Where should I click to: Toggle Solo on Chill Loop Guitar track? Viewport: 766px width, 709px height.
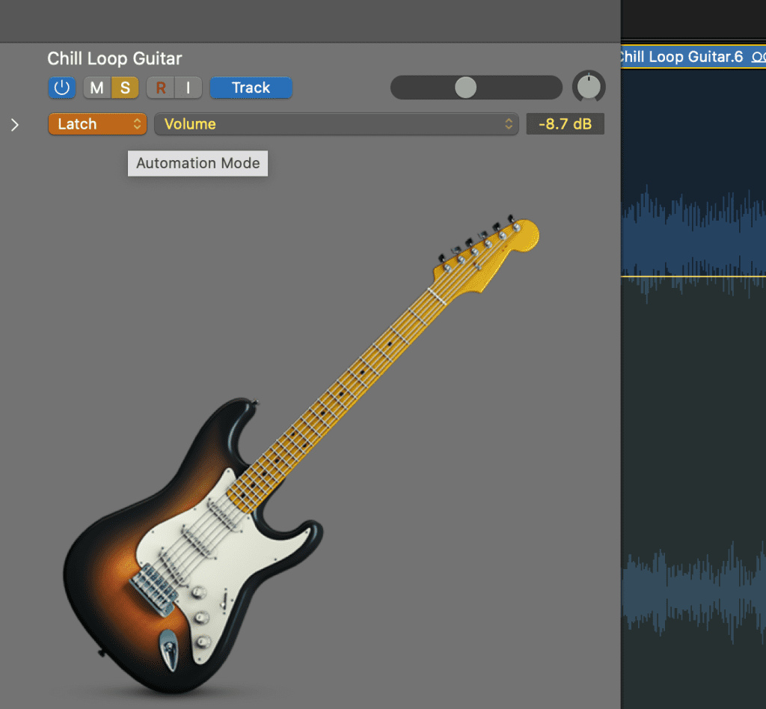125,88
